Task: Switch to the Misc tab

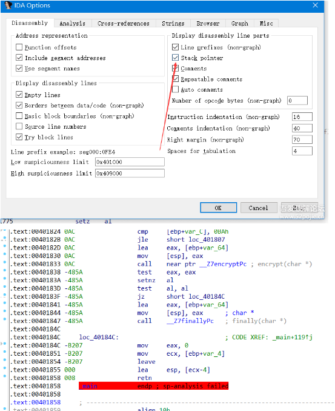Action: pyautogui.click(x=266, y=23)
